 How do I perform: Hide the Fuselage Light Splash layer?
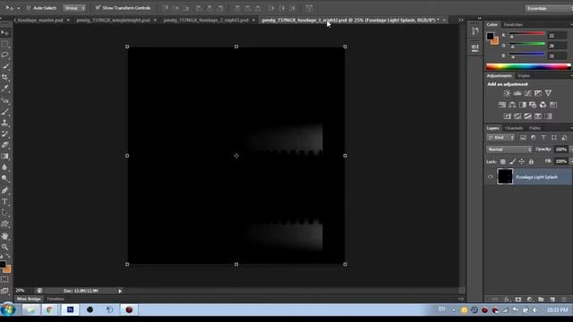click(x=490, y=177)
